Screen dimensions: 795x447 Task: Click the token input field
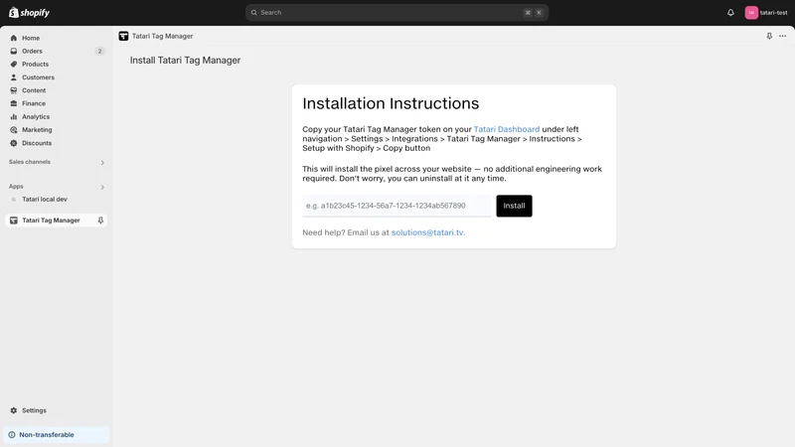tap(397, 206)
